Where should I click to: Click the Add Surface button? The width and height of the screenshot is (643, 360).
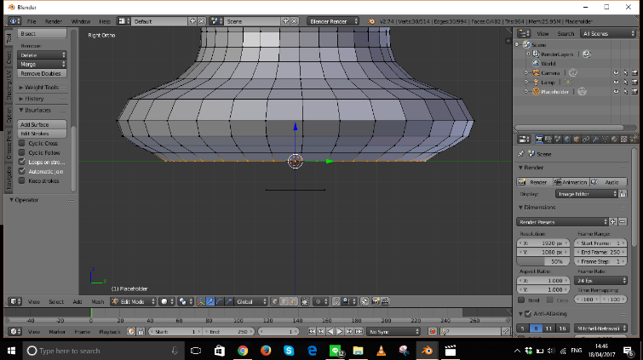[x=42, y=124]
